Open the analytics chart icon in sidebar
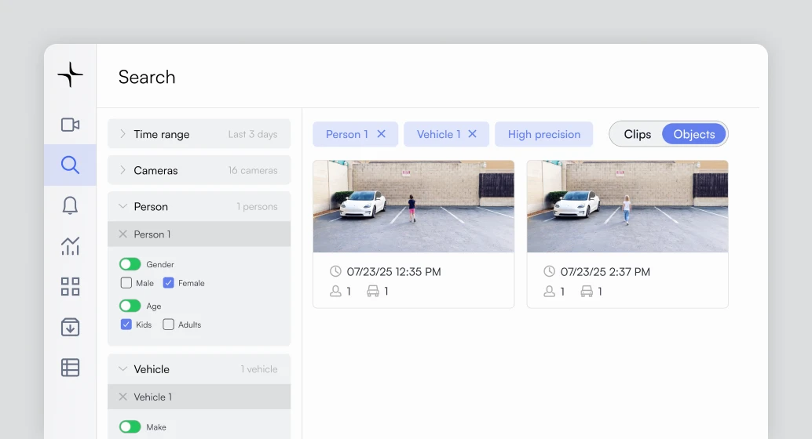This screenshot has height=439, width=812. point(70,246)
